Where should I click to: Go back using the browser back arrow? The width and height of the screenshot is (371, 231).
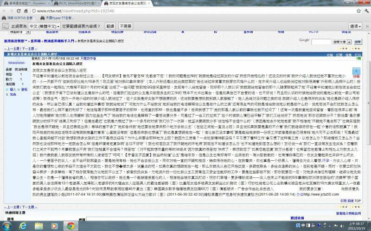click(x=4, y=11)
